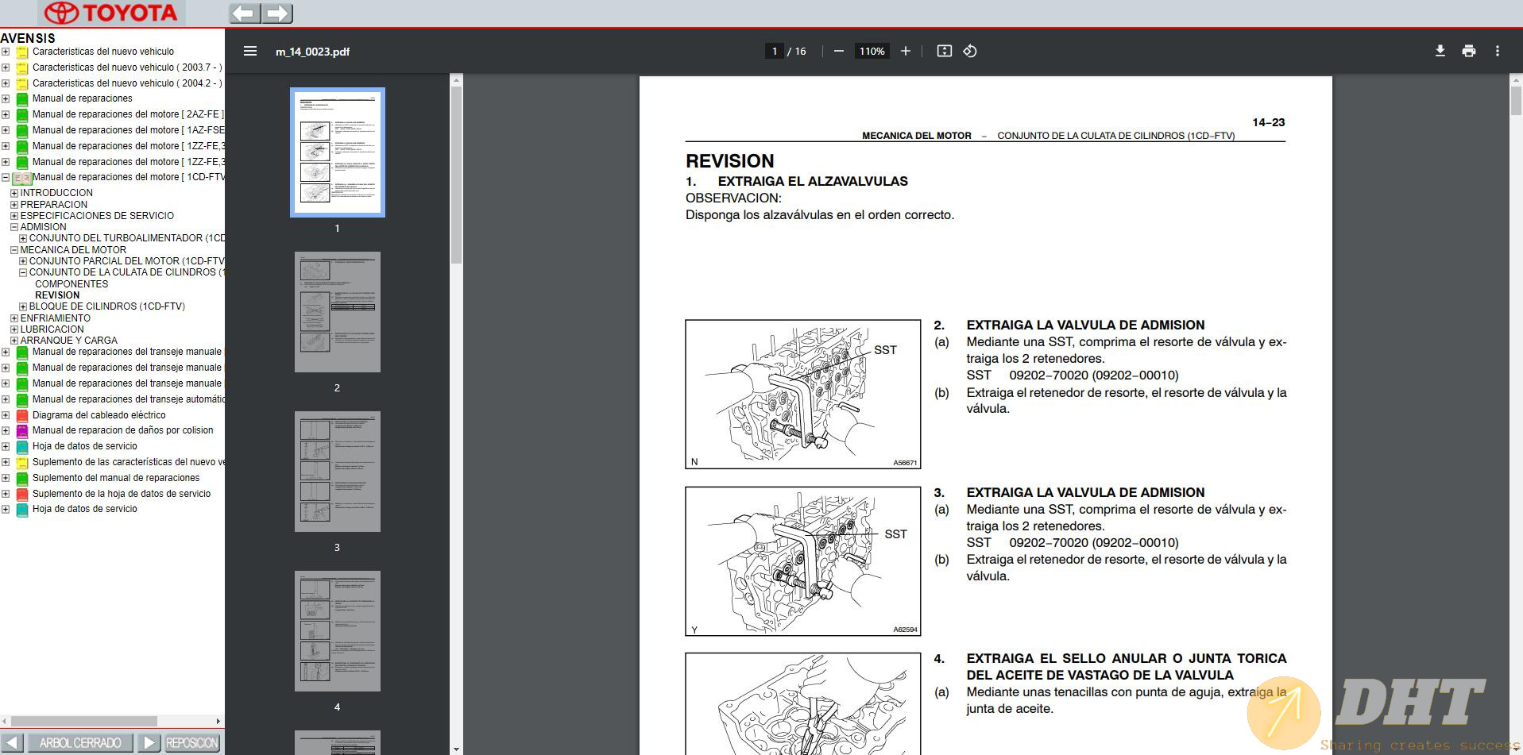Click yellow book icon for Suplemento de las características
Image resolution: width=1523 pixels, height=755 pixels.
[22, 463]
